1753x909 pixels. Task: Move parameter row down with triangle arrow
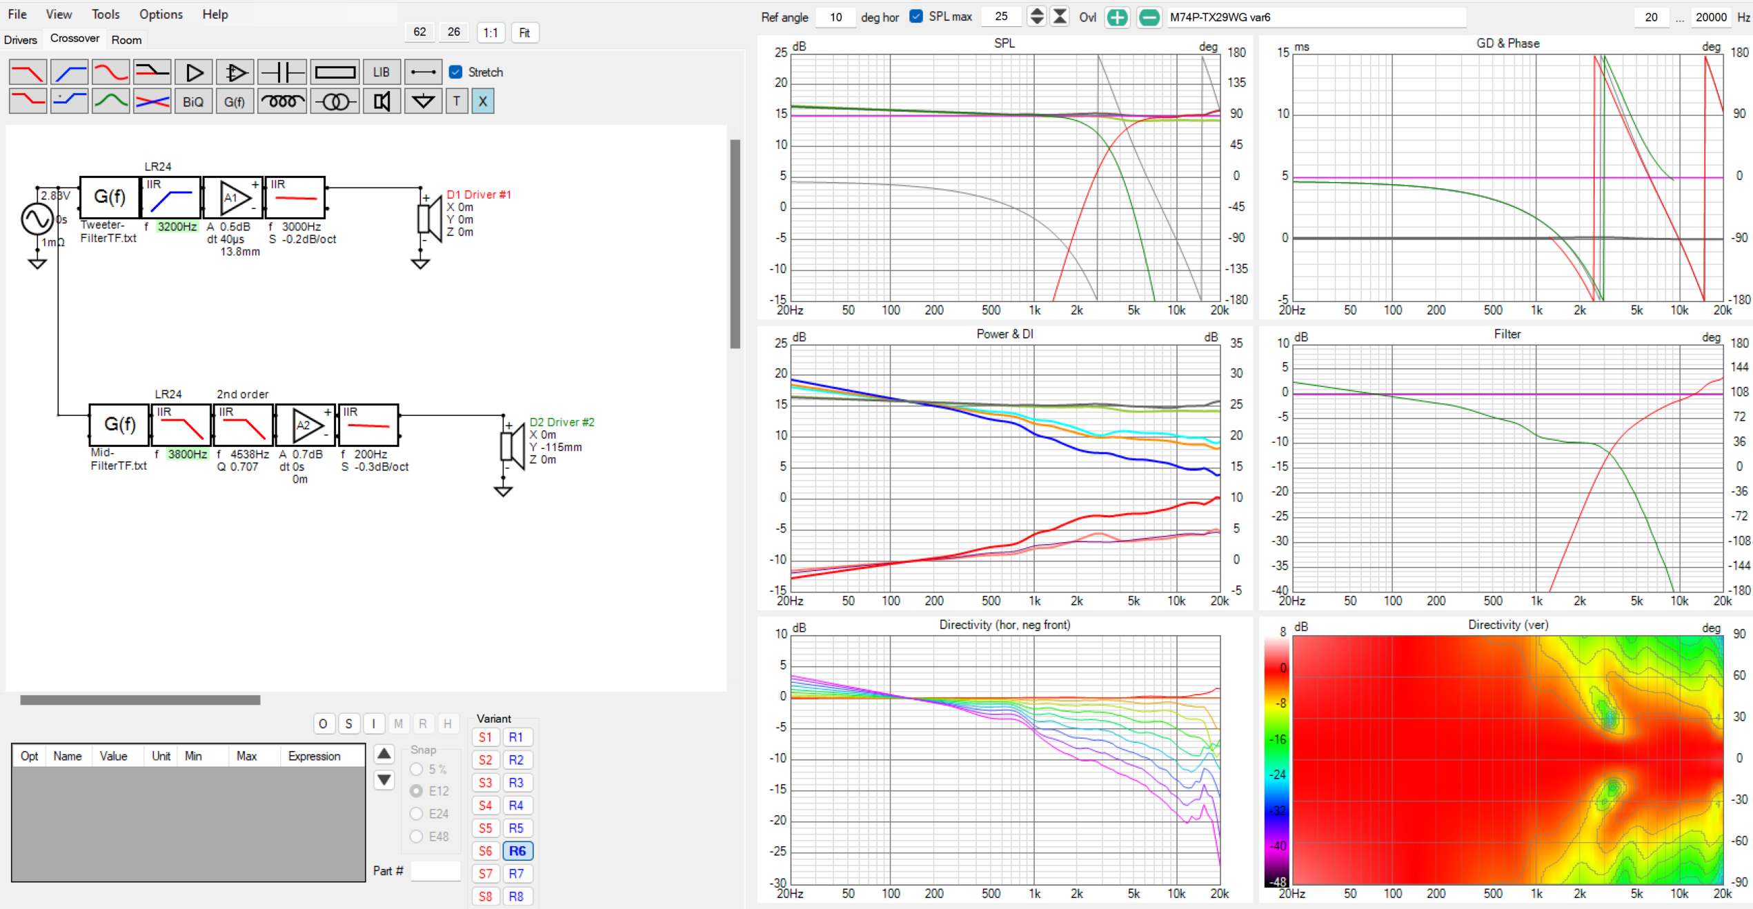pos(384,780)
